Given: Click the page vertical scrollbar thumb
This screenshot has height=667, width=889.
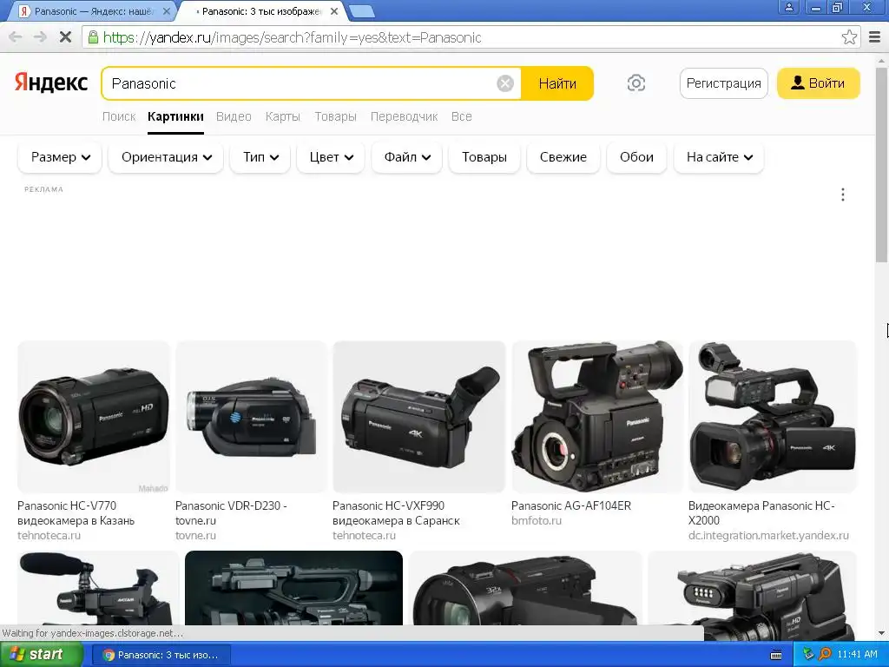Looking at the screenshot, I should point(882,164).
